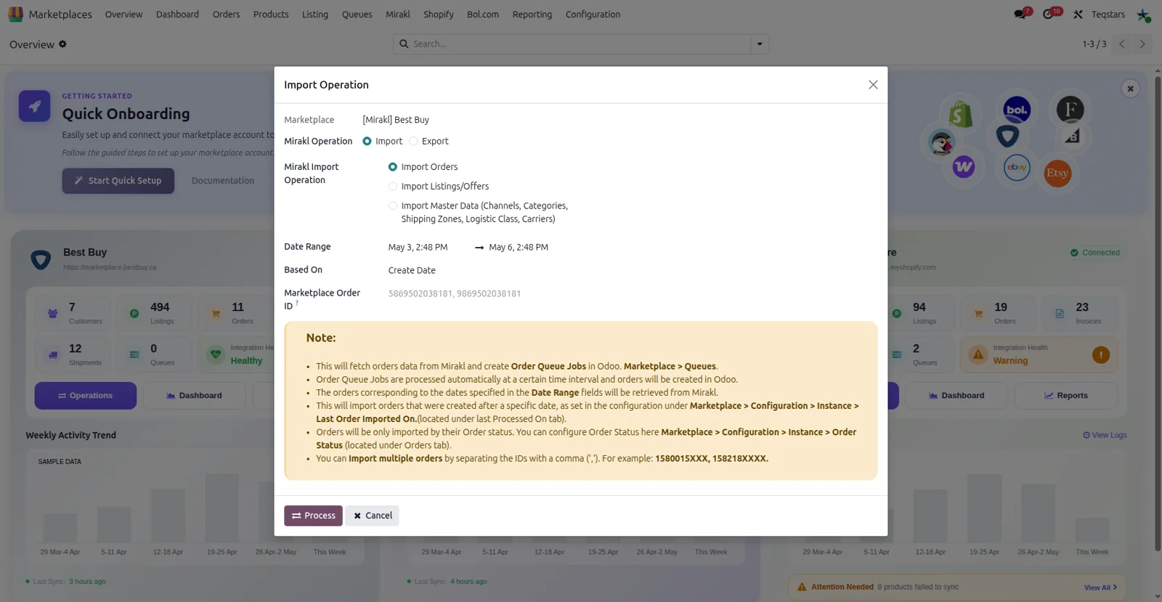The width and height of the screenshot is (1162, 602).
Task: Click Start Quick Setup button
Action: click(x=118, y=181)
